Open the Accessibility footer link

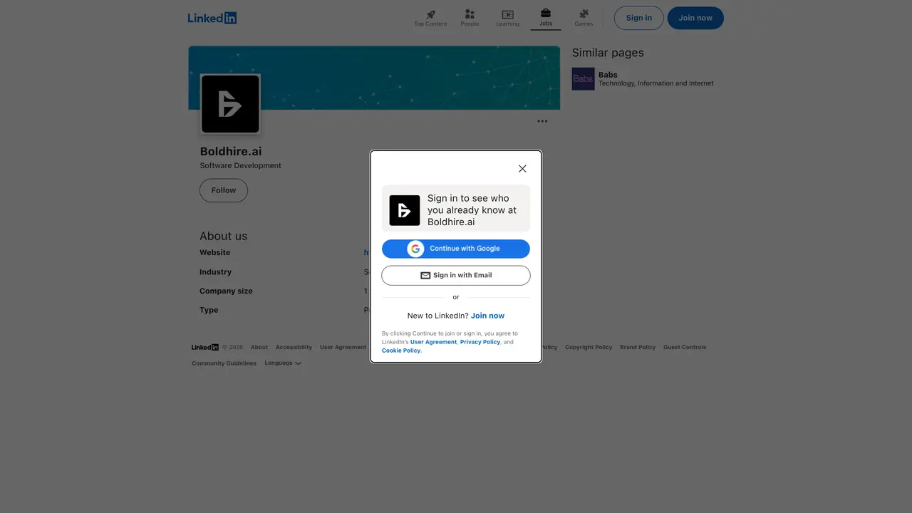pyautogui.click(x=294, y=348)
